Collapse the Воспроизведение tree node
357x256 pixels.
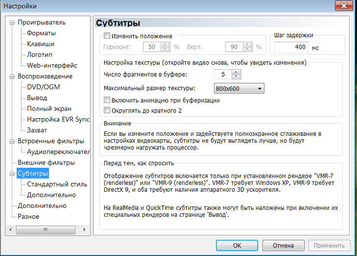pos(12,77)
